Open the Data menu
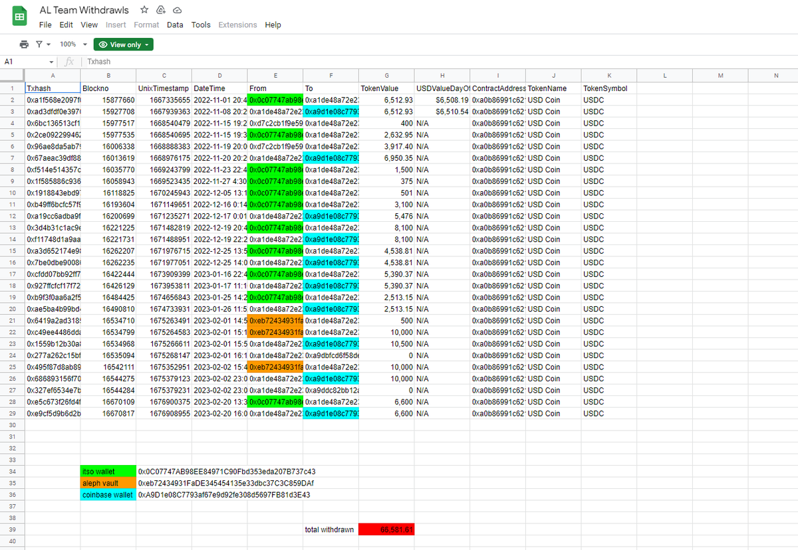This screenshot has width=798, height=550. 175,25
